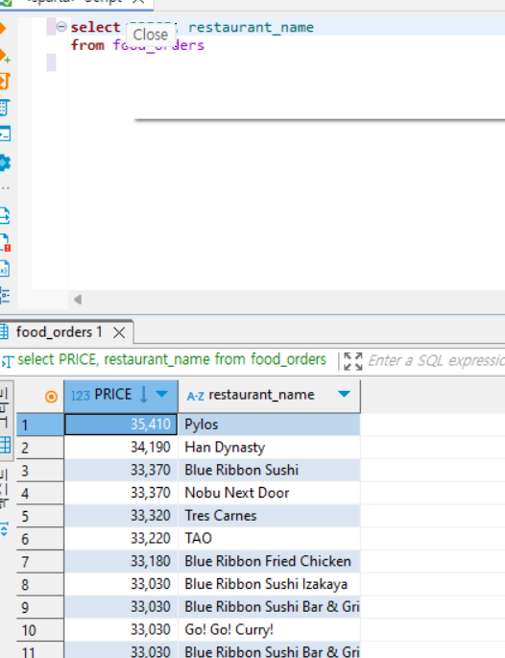
Task: Collapse the select statement fold marker
Action: pyautogui.click(x=61, y=27)
